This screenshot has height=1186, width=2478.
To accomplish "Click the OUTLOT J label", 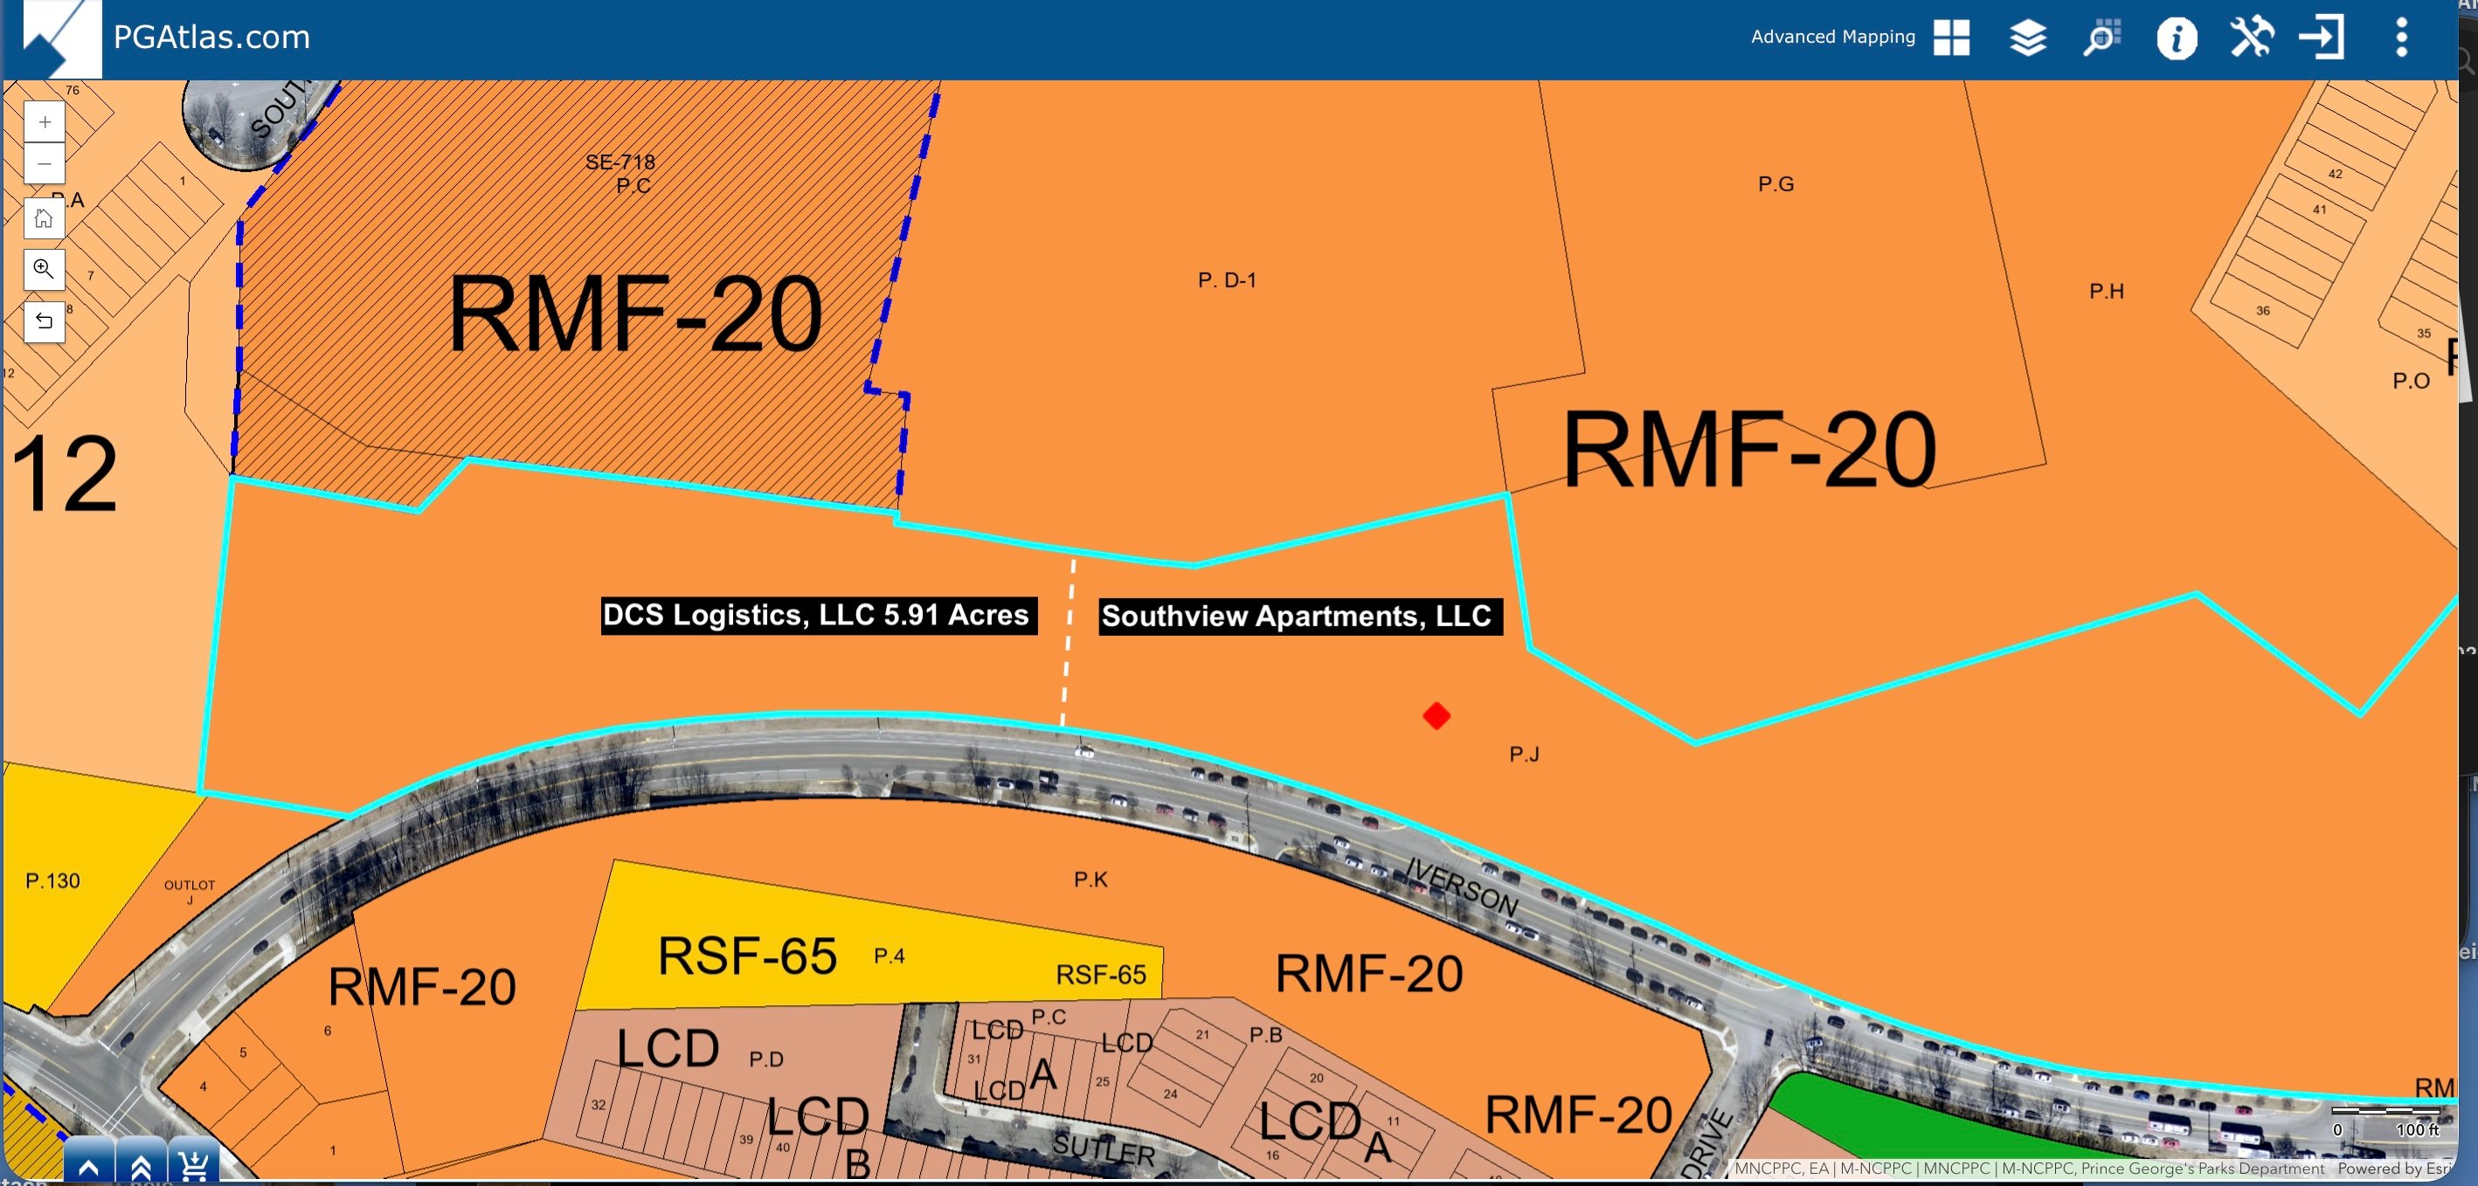I will [190, 892].
